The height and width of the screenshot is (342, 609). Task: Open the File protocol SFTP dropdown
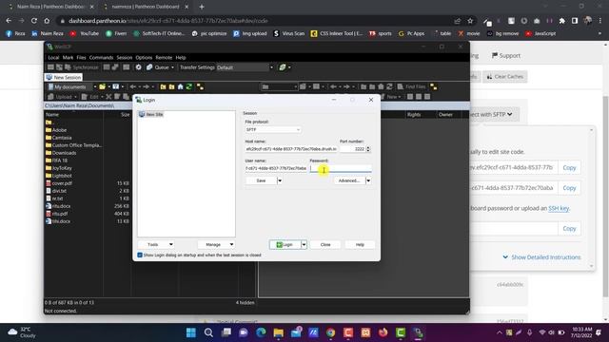click(273, 129)
